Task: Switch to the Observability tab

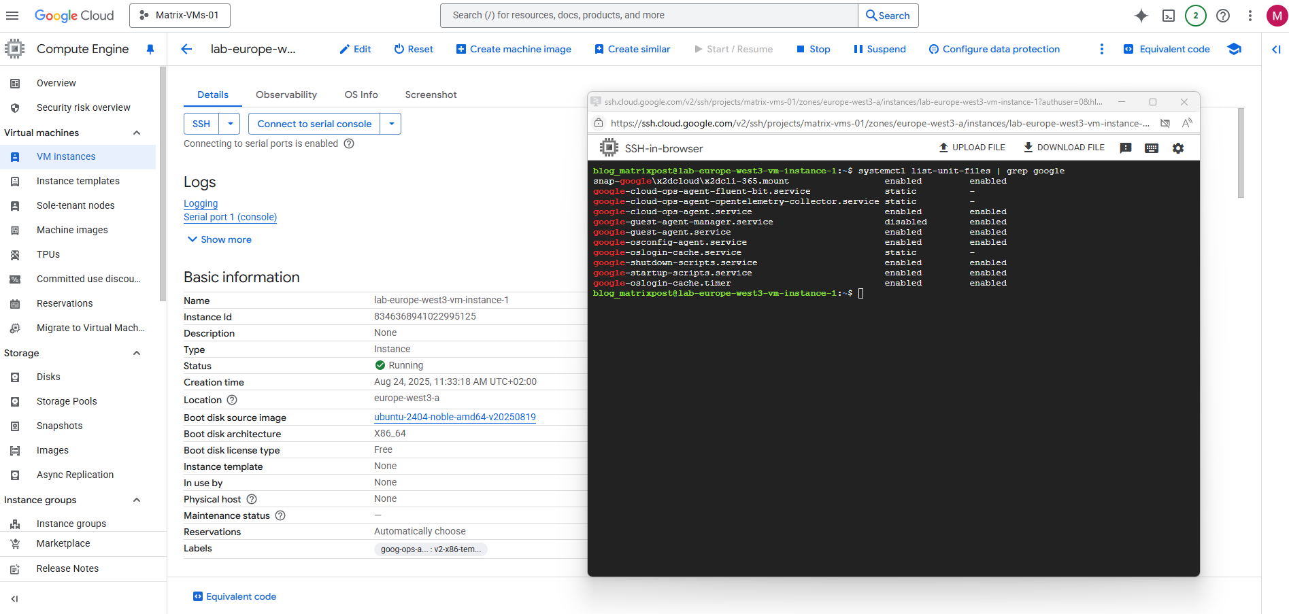Action: tap(286, 95)
